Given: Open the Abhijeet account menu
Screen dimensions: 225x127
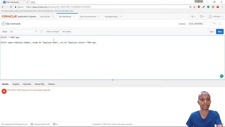Looking at the screenshot, I should click(216, 17).
